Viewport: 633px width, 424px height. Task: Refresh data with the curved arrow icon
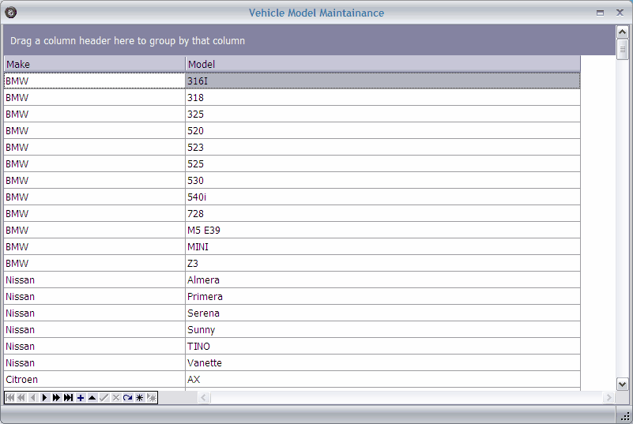127,398
